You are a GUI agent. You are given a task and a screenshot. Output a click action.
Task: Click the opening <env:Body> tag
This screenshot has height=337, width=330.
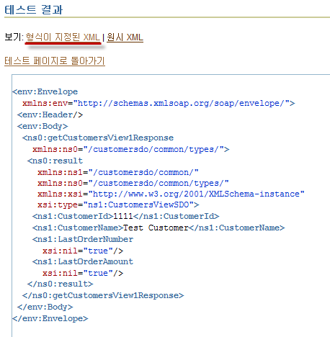(43, 126)
